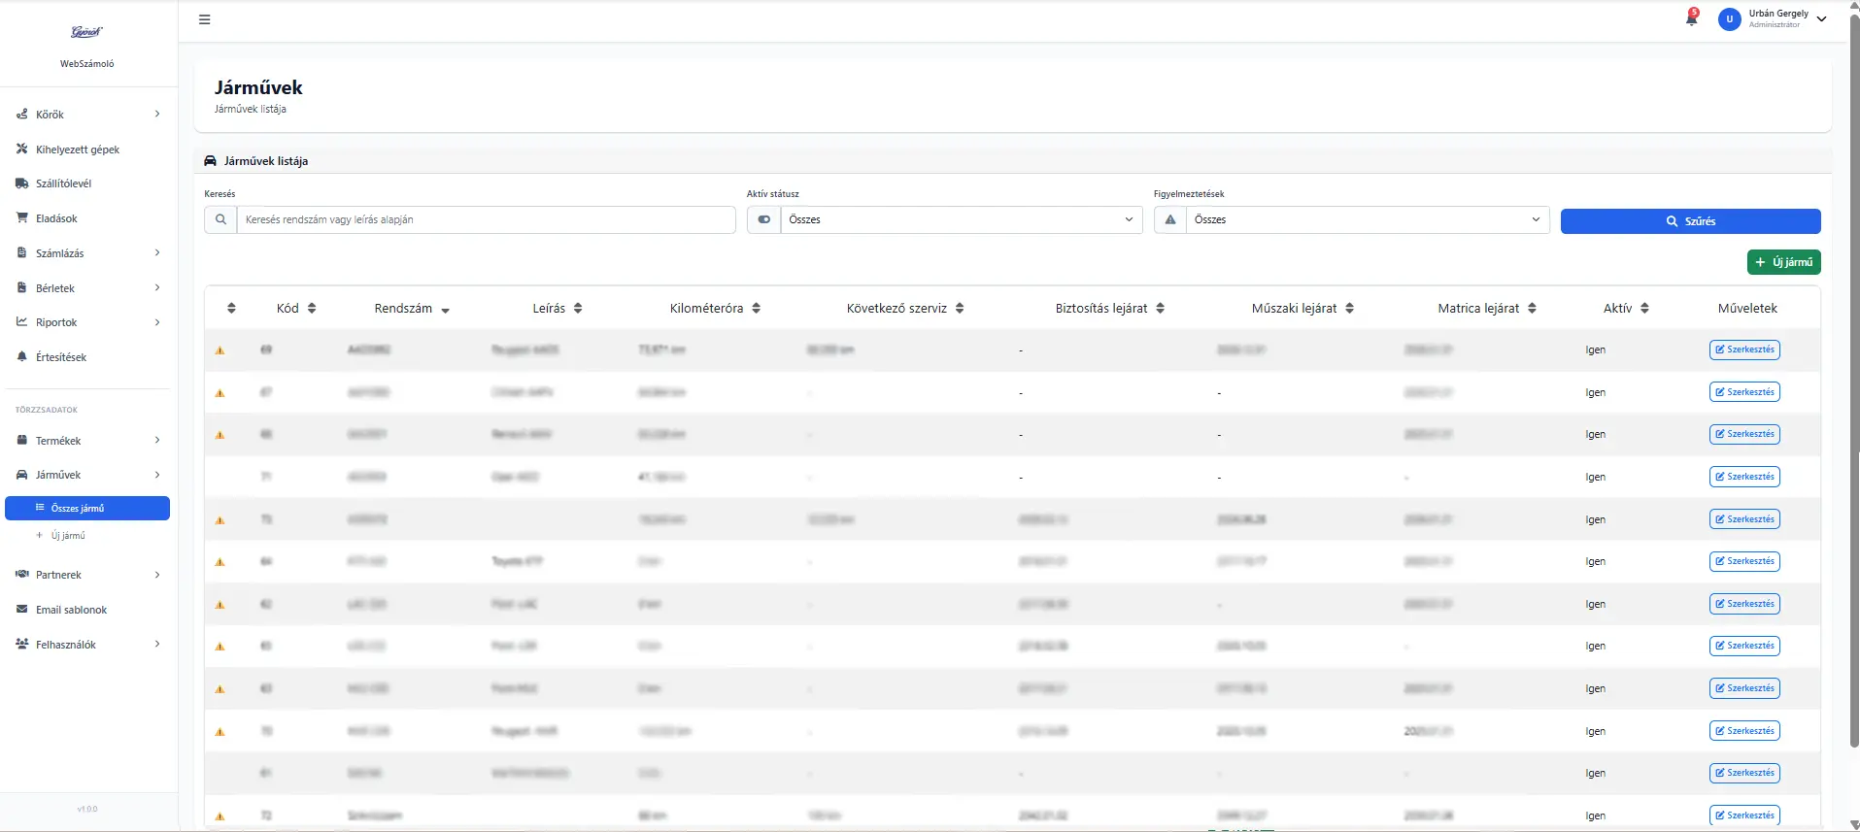The image size is (1860, 832).
Task: Click the green Új jármű button
Action: point(1783,262)
